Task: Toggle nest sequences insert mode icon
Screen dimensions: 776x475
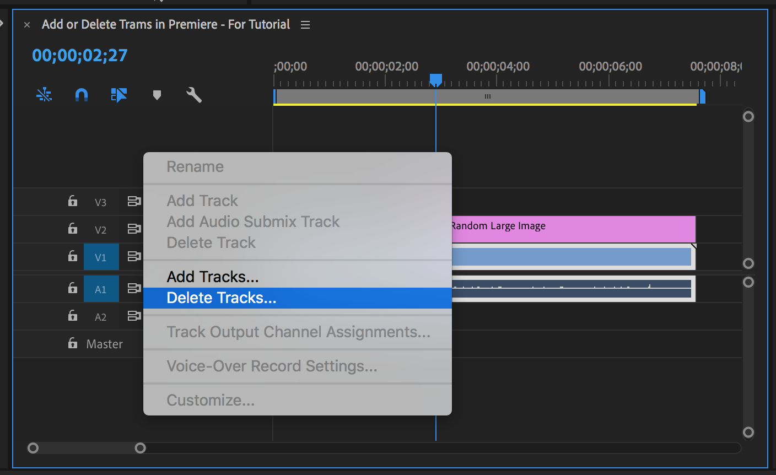Action: click(x=44, y=95)
